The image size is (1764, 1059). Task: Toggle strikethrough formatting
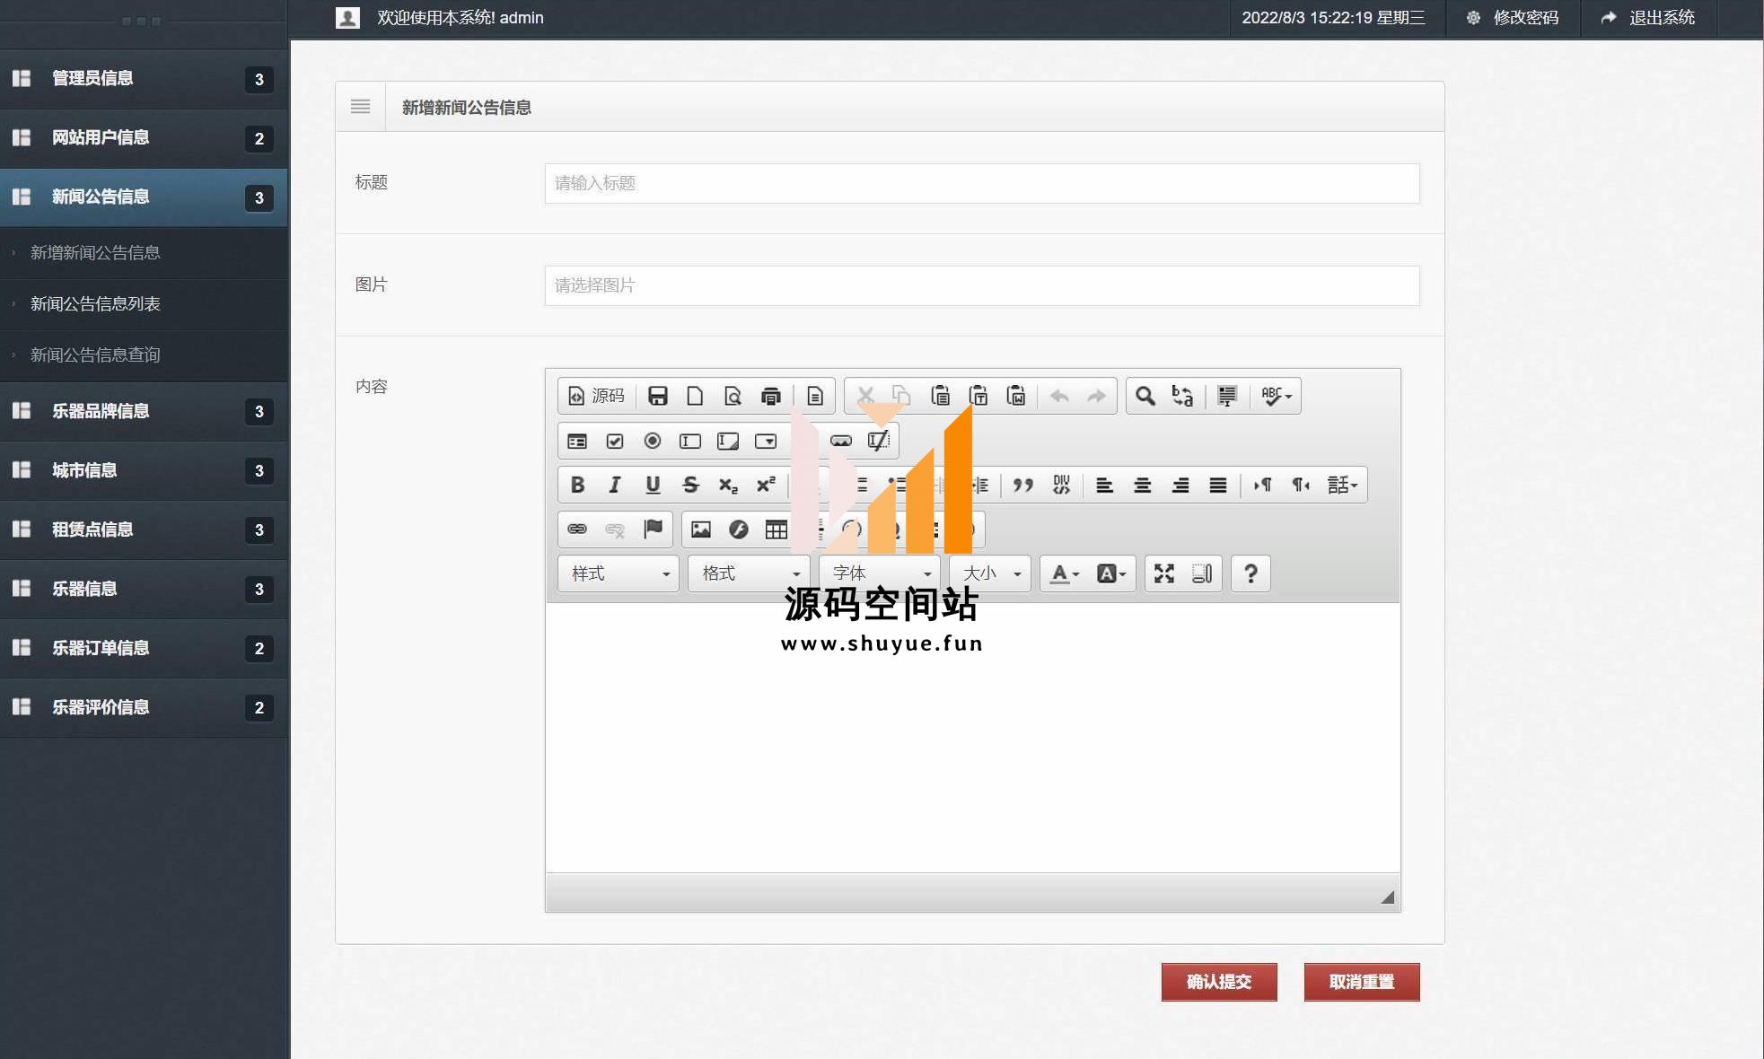[690, 485]
